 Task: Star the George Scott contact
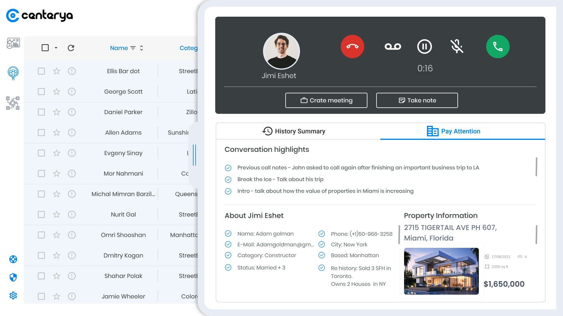57,92
